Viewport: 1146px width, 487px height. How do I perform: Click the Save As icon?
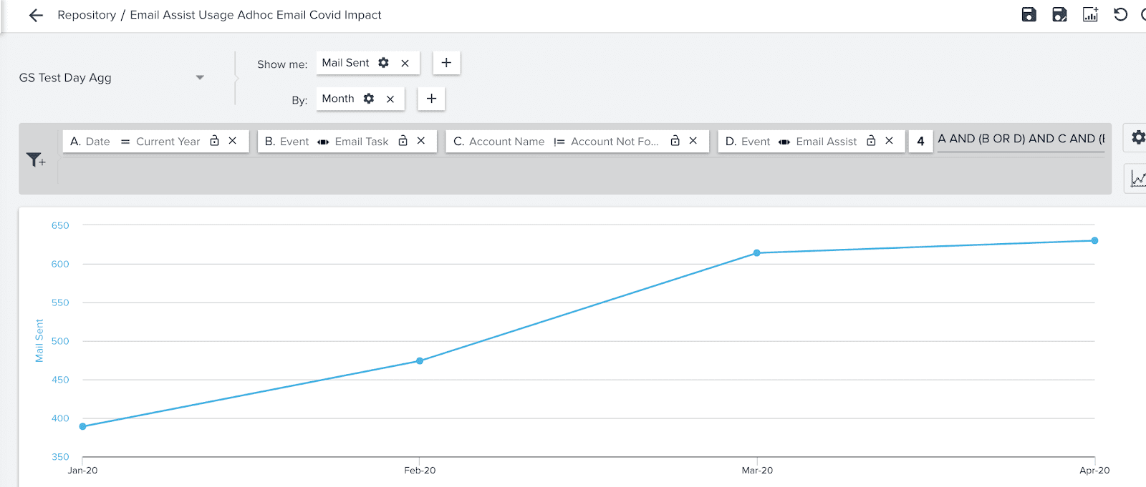[x=1059, y=14]
